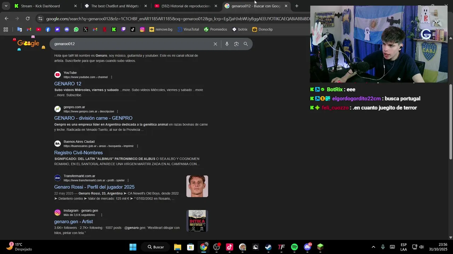
Task: Click the Google doodle logo
Action: tap(28, 43)
